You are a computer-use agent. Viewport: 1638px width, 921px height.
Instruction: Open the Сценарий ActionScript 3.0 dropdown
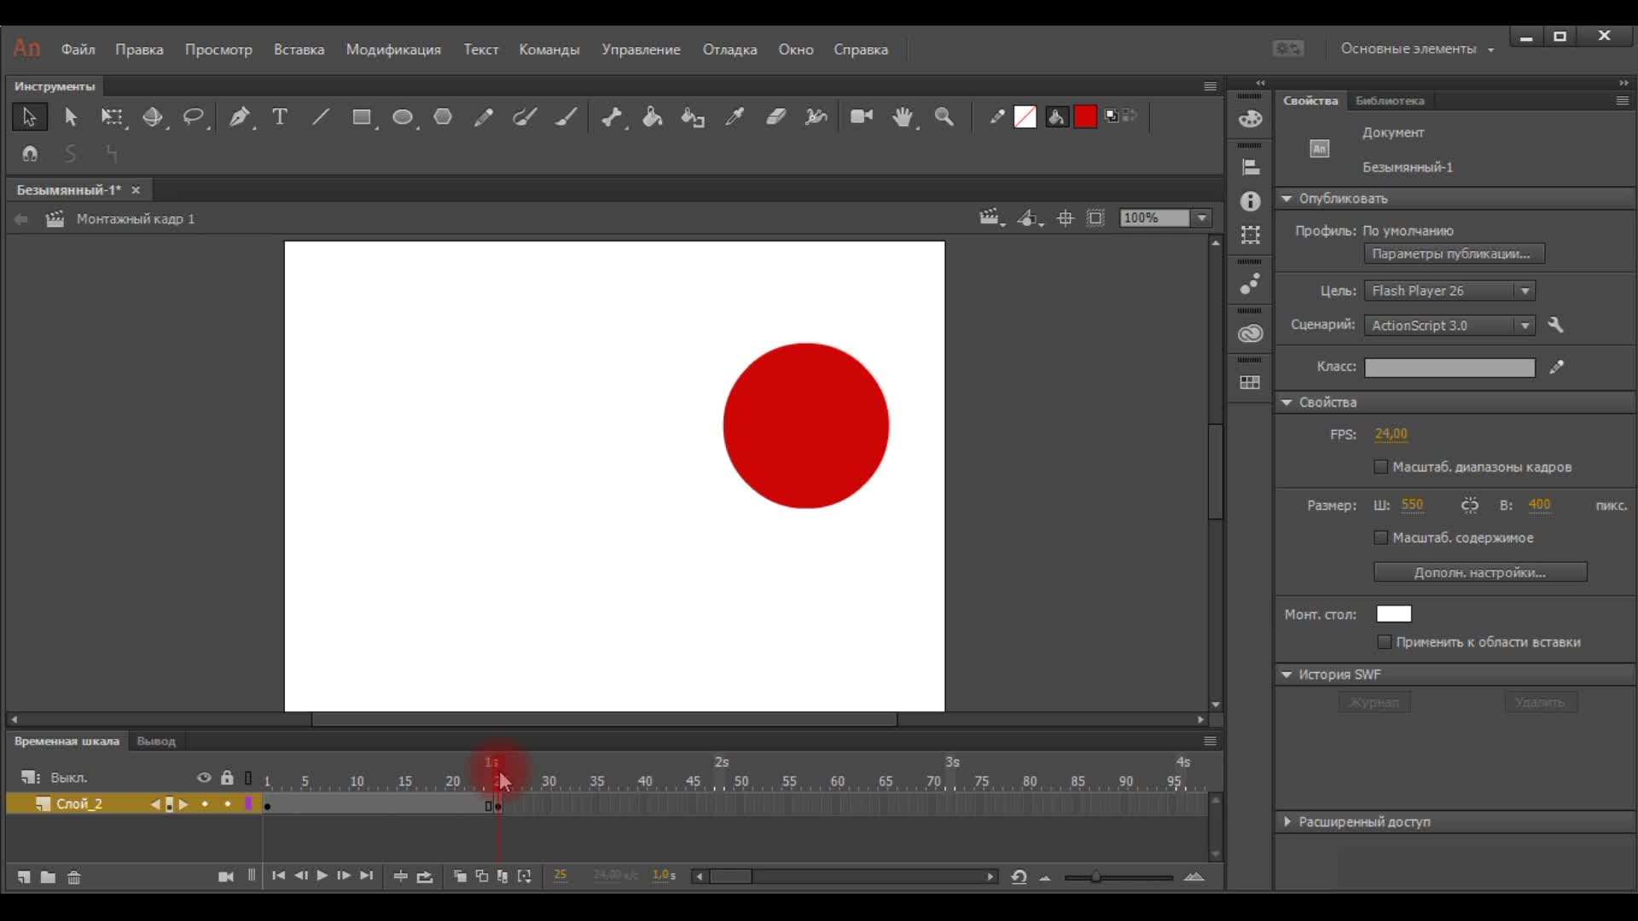point(1449,325)
